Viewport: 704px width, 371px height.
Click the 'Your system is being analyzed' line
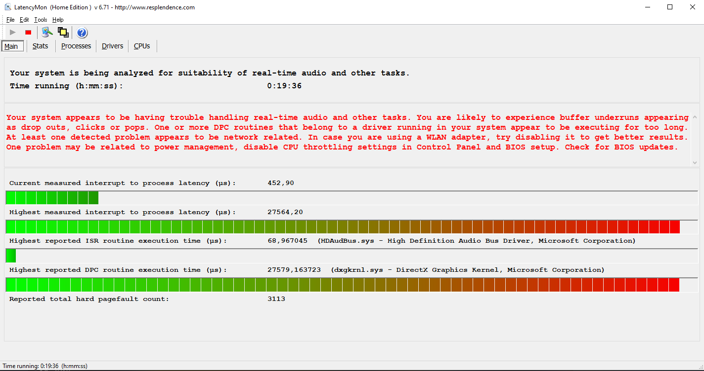click(210, 73)
